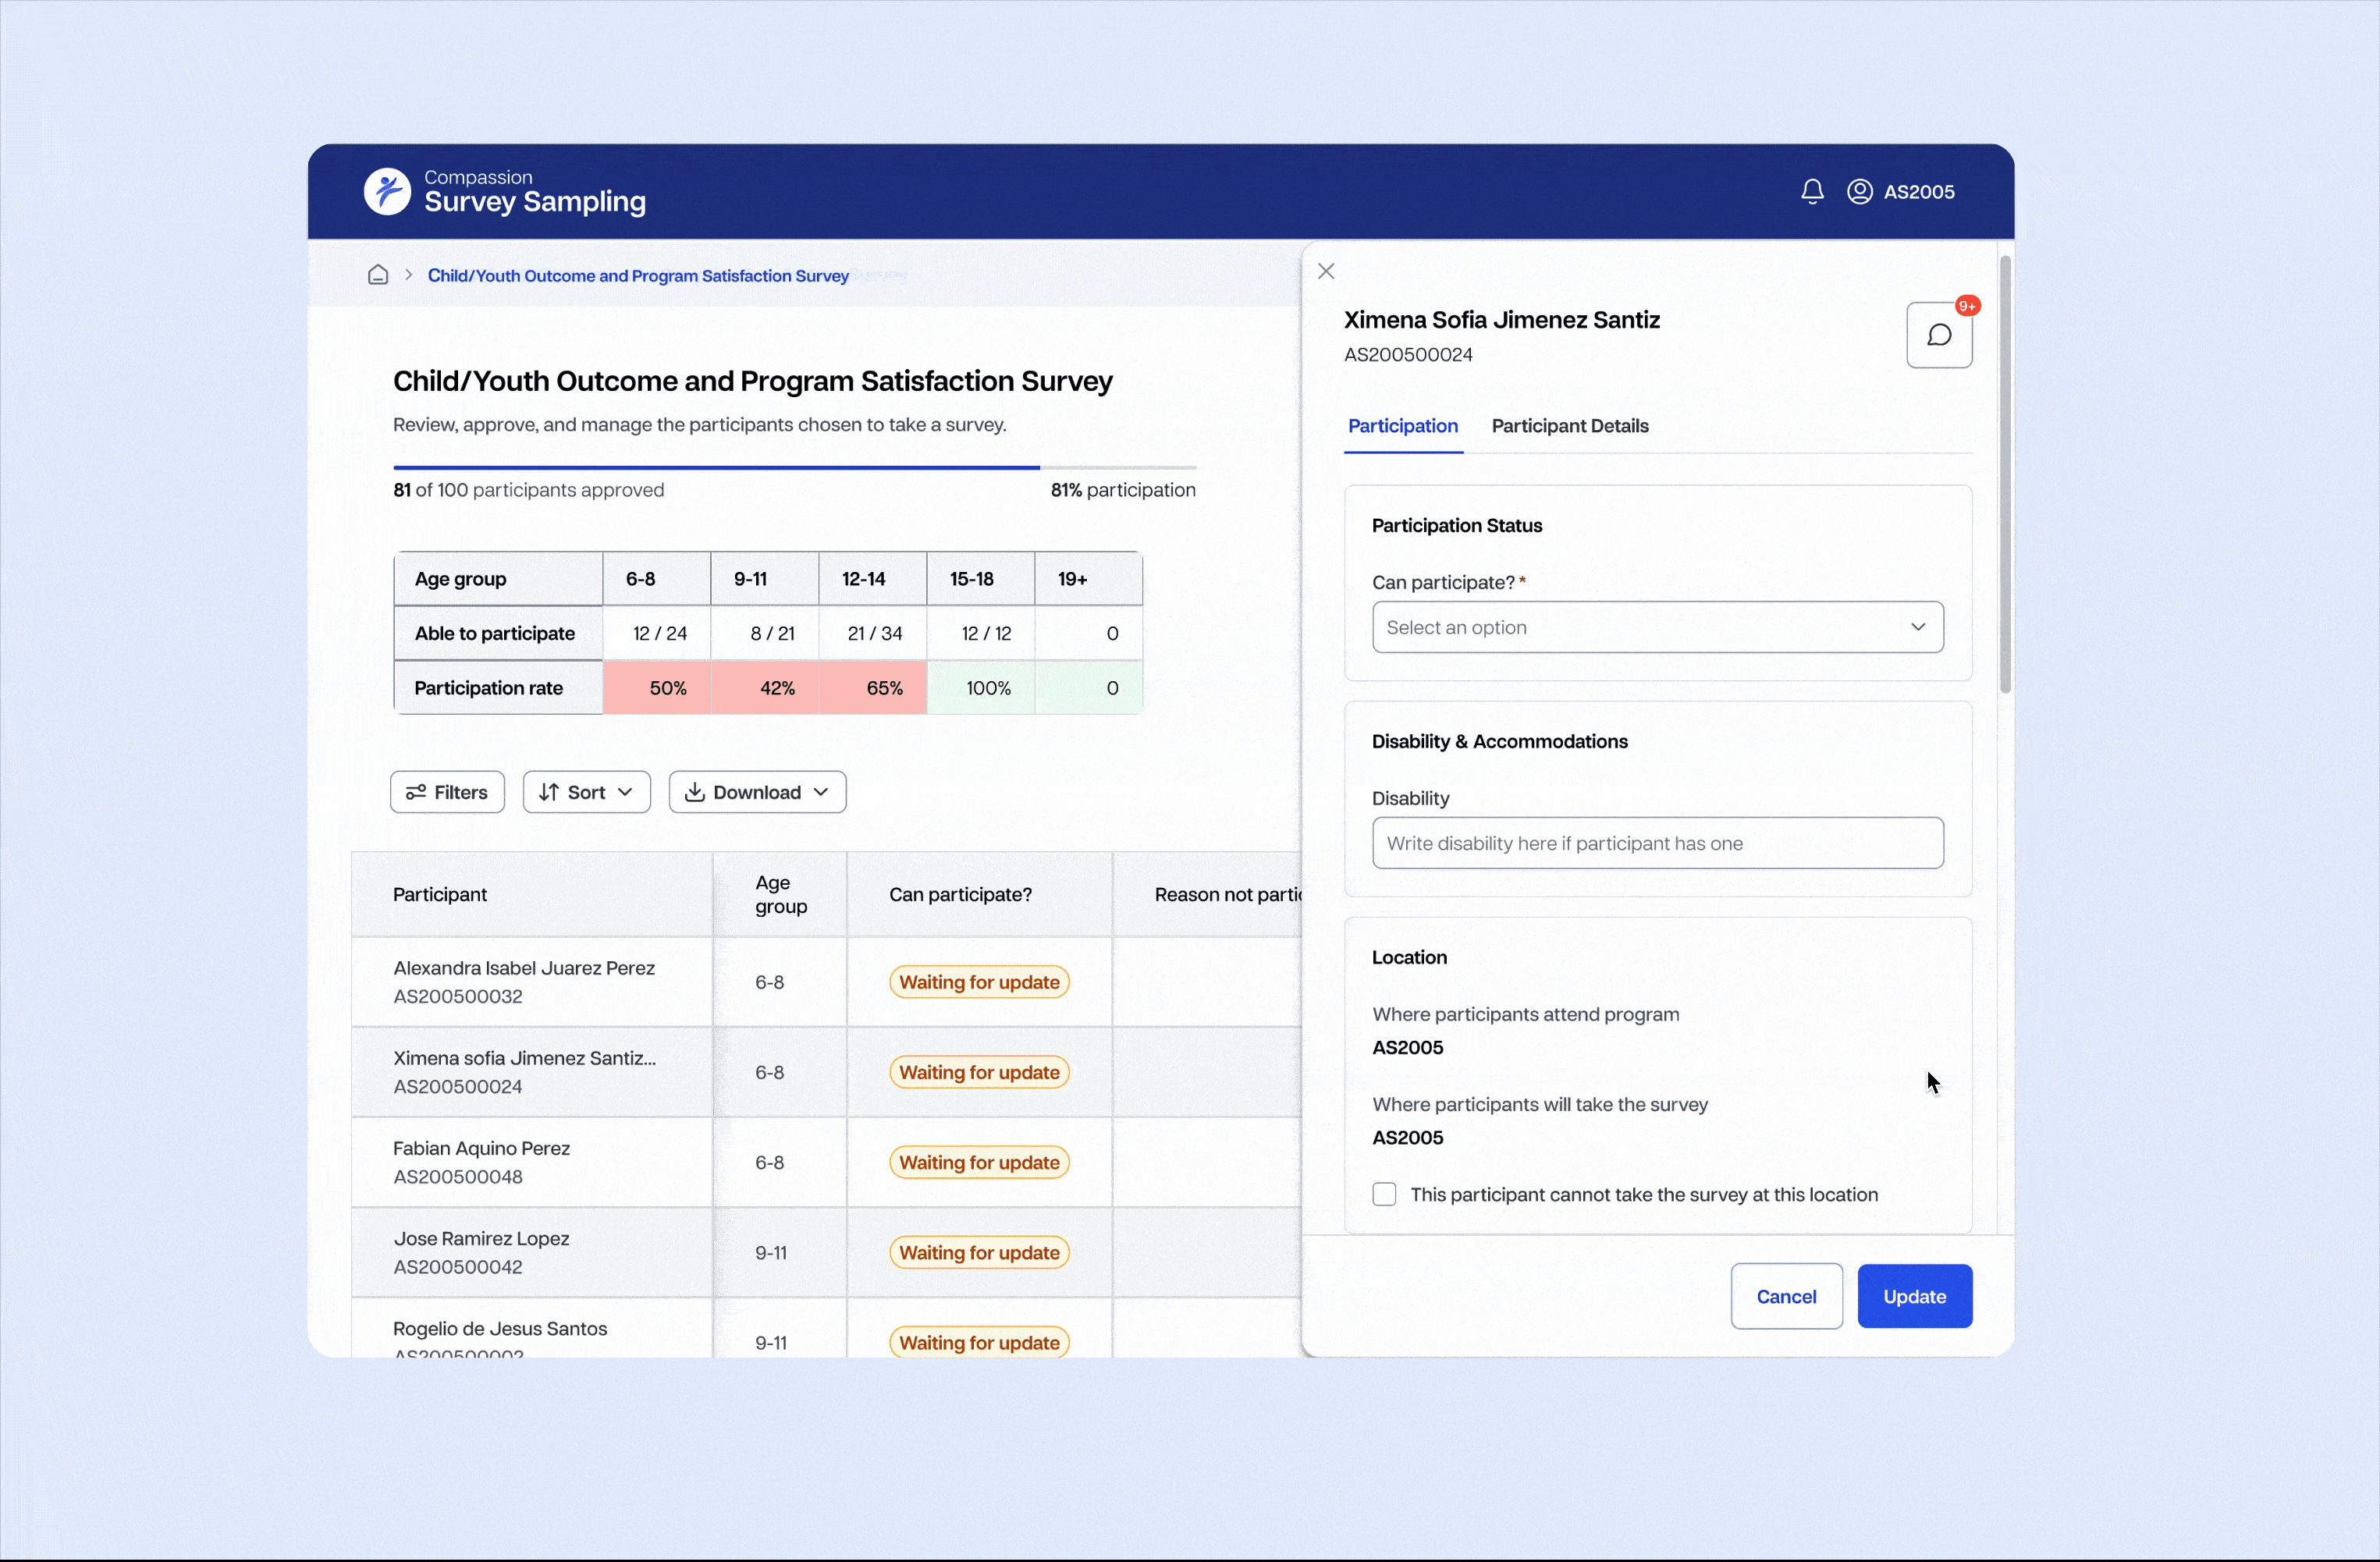Expand the Download dropdown chevron
The image size is (2380, 1562).
click(x=821, y=792)
